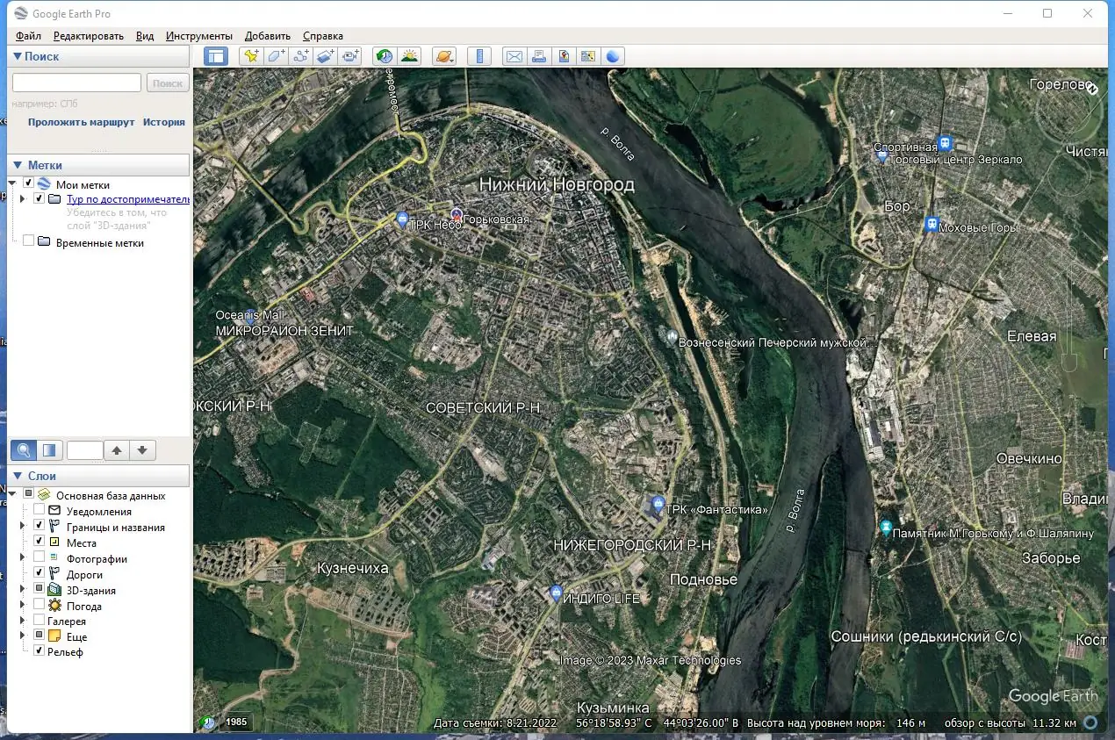
Task: Add a placemark with the pushpin tool
Action: coord(251,56)
